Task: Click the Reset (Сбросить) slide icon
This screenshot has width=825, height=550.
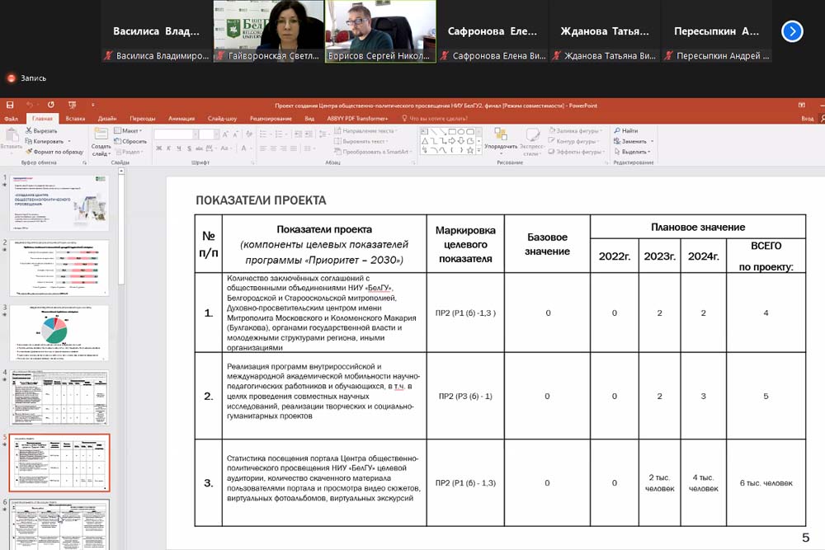Action: (x=117, y=141)
